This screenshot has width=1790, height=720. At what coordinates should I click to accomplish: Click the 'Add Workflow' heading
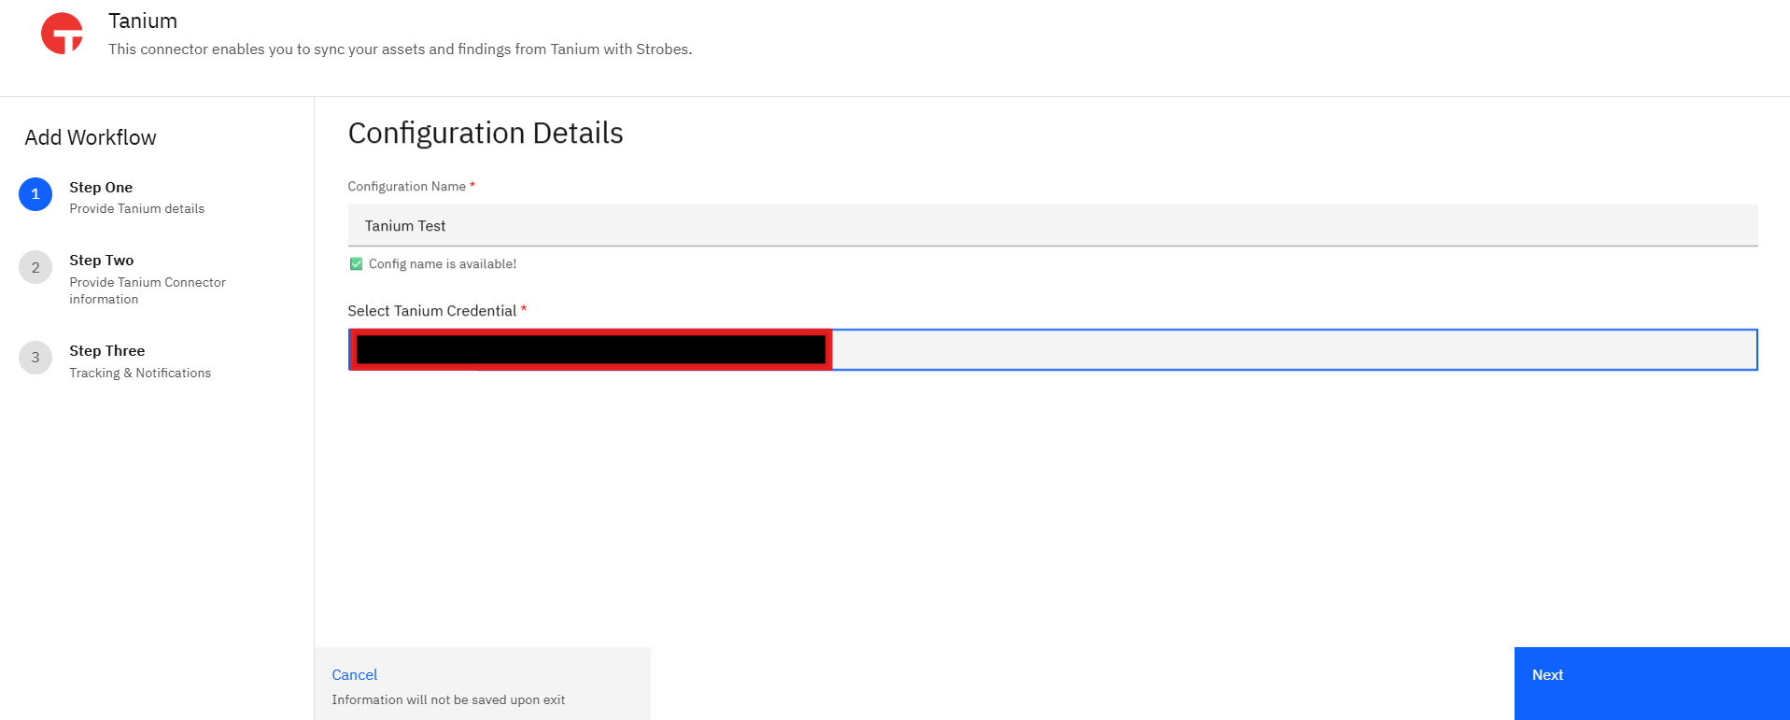point(91,137)
